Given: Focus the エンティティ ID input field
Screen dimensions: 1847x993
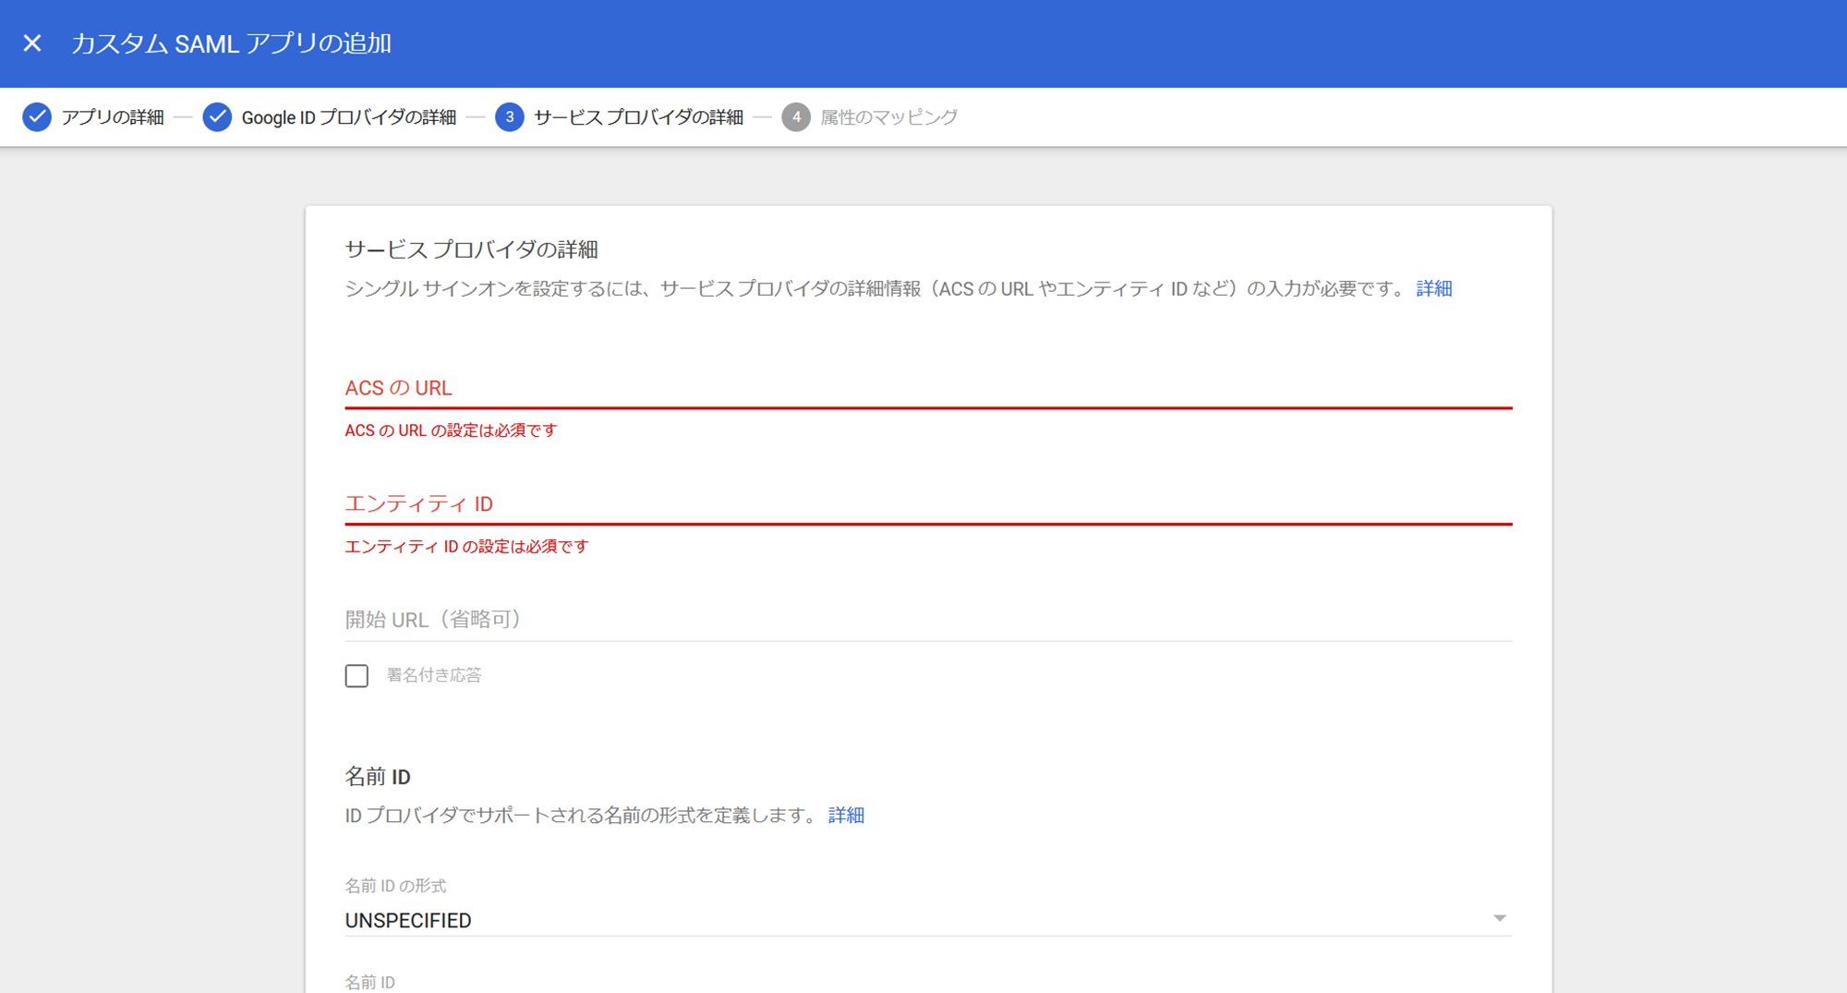Looking at the screenshot, I should coord(928,504).
